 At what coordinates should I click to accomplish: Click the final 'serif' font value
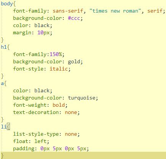coord(155,11)
